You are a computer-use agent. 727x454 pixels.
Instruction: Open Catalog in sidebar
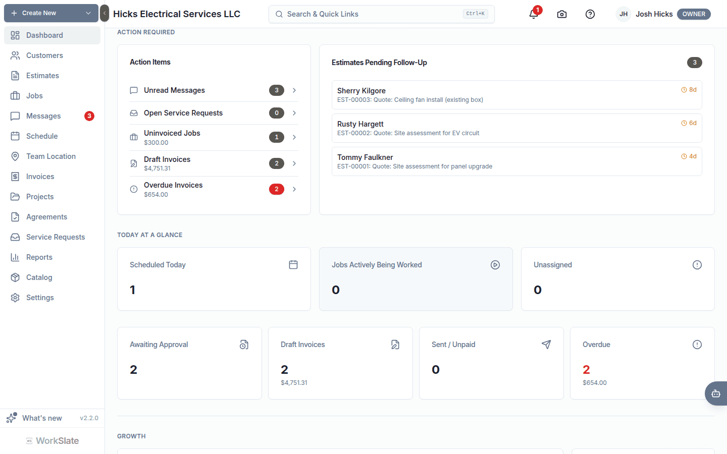(52, 277)
